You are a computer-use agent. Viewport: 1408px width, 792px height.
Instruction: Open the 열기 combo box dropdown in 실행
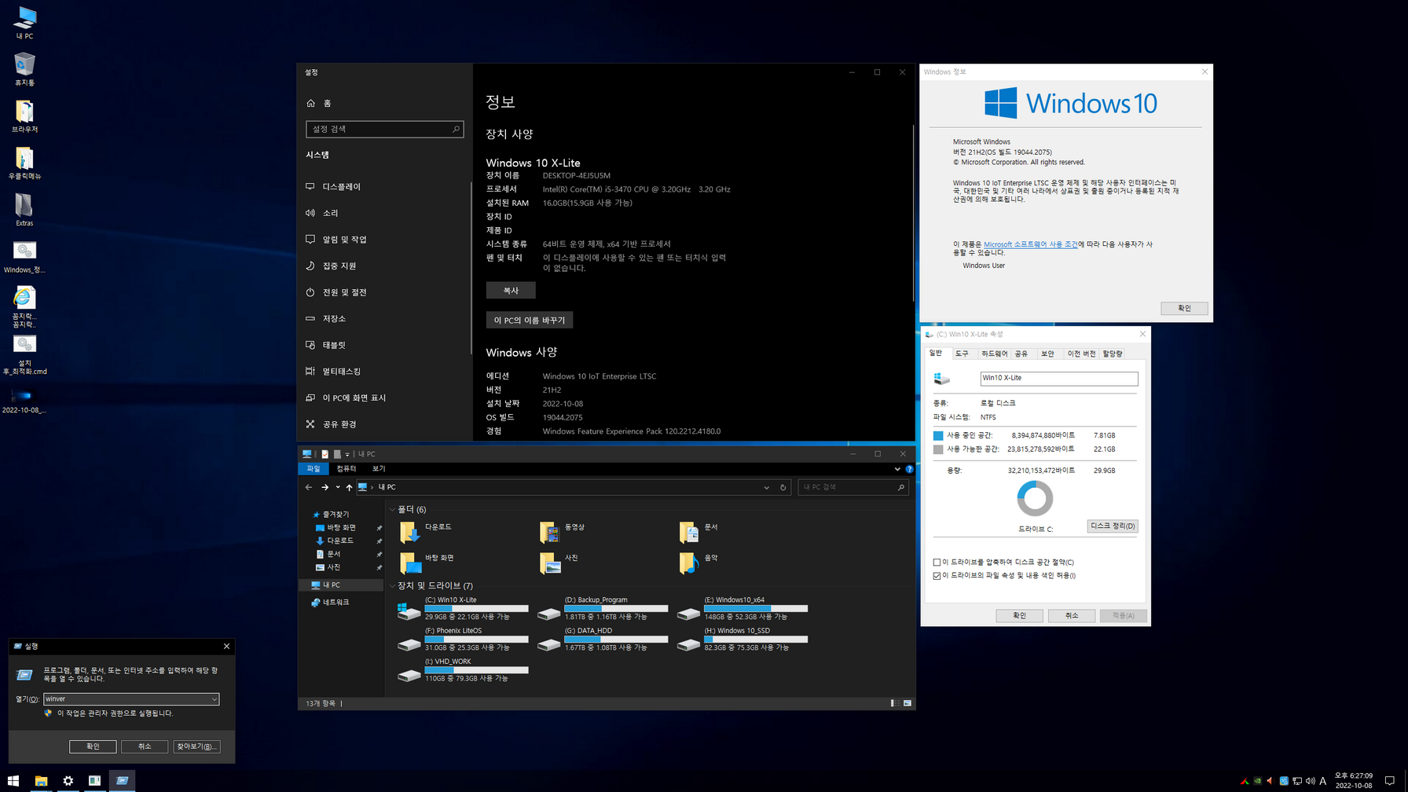coord(214,698)
